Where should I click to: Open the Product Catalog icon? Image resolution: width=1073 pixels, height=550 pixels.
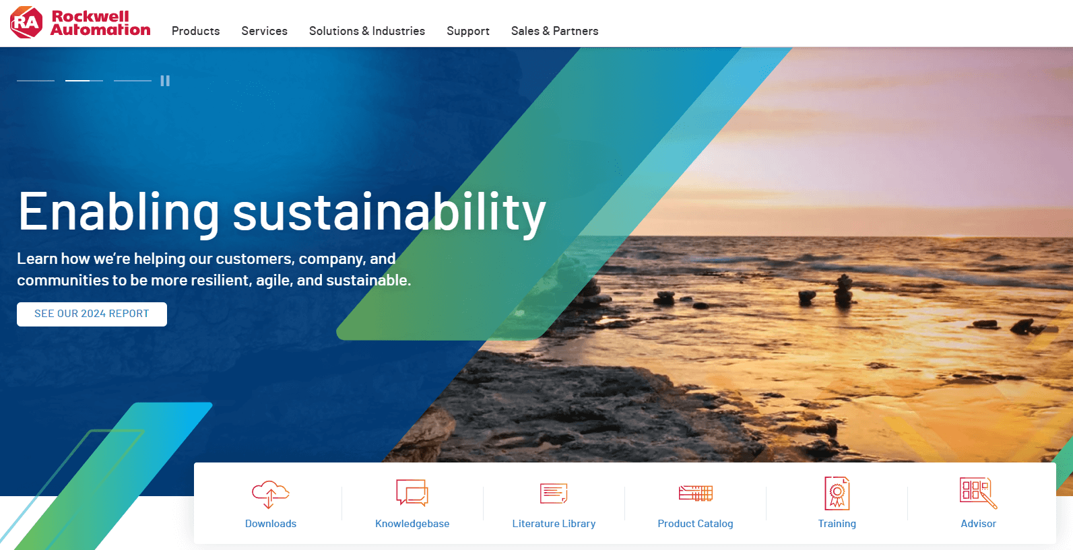point(696,493)
